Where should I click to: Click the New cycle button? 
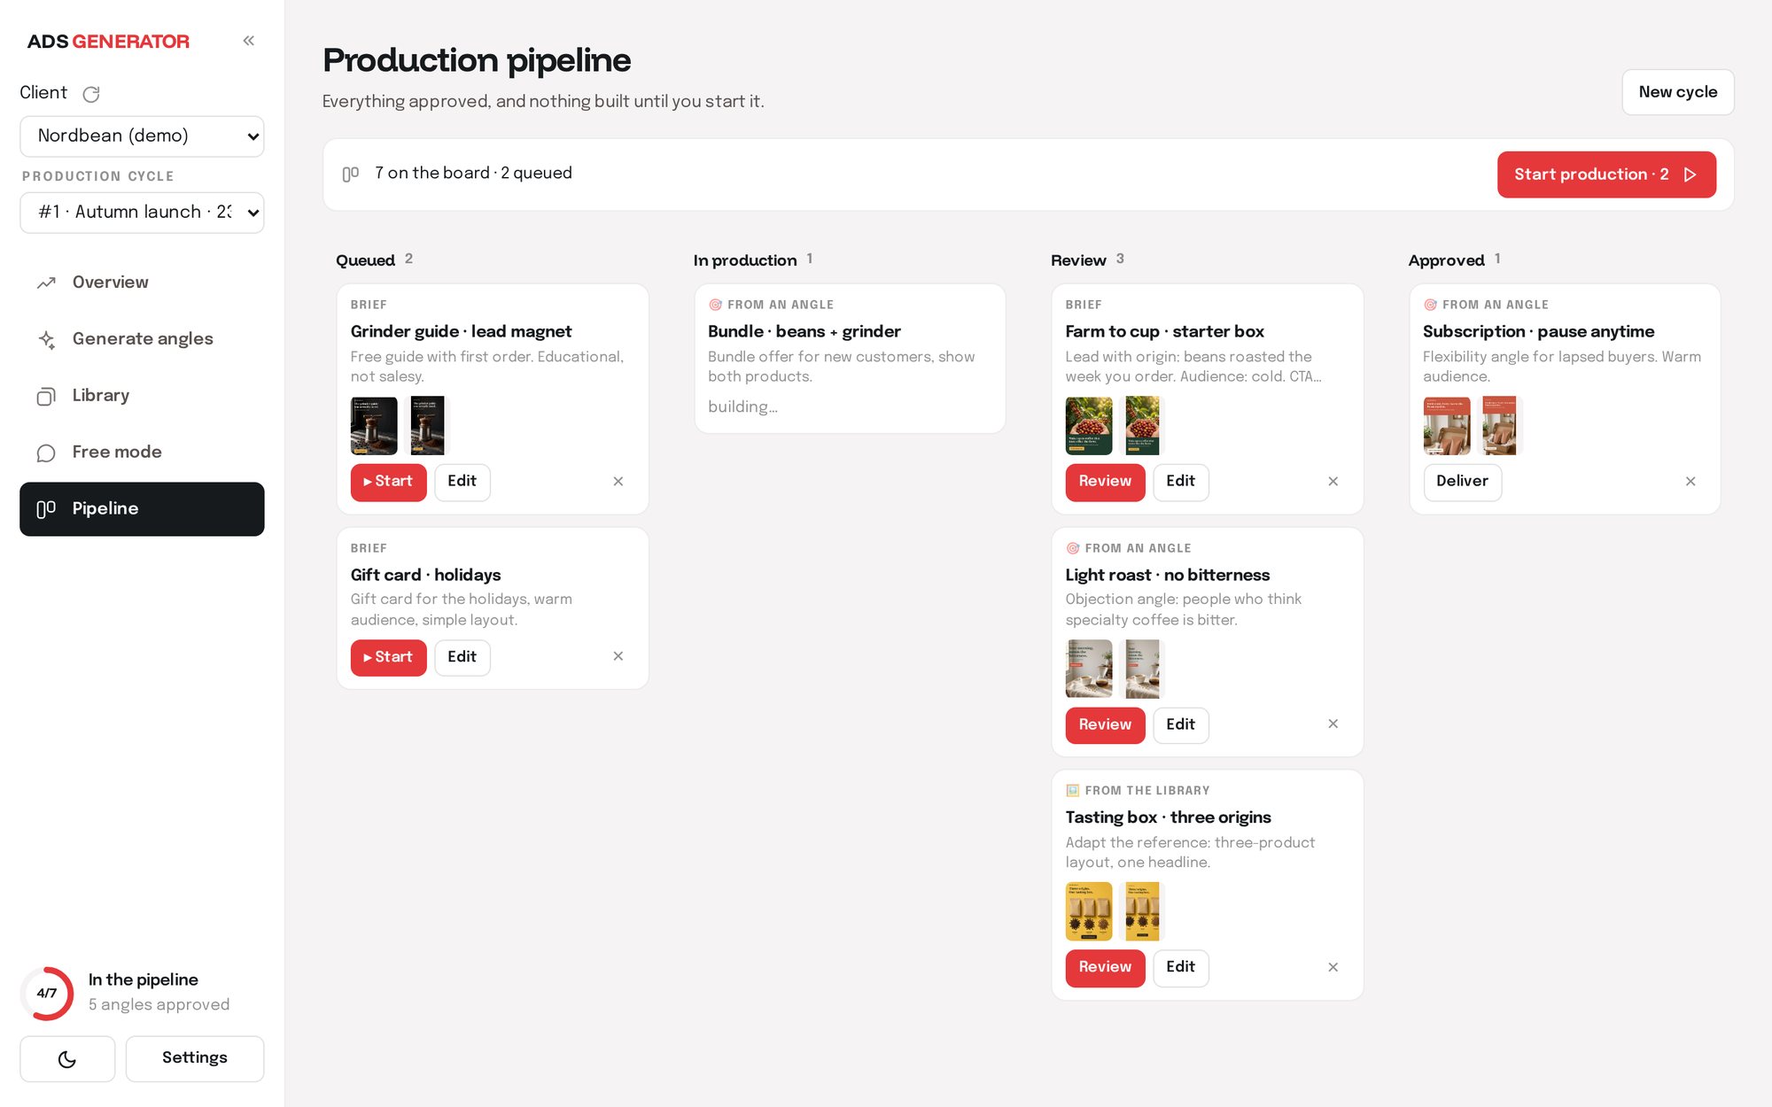[1678, 92]
